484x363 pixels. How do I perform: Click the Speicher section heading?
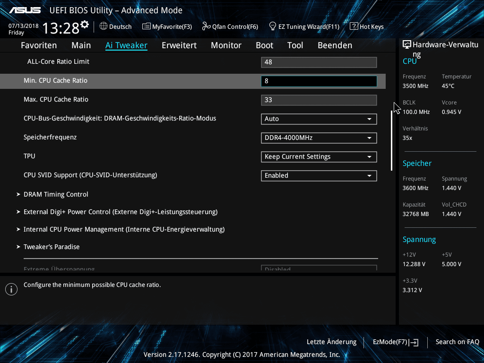click(417, 163)
